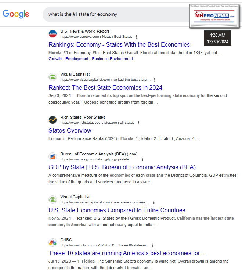
Task: Open three-dot menu beside bea.gov URL
Action: coord(142,160)
